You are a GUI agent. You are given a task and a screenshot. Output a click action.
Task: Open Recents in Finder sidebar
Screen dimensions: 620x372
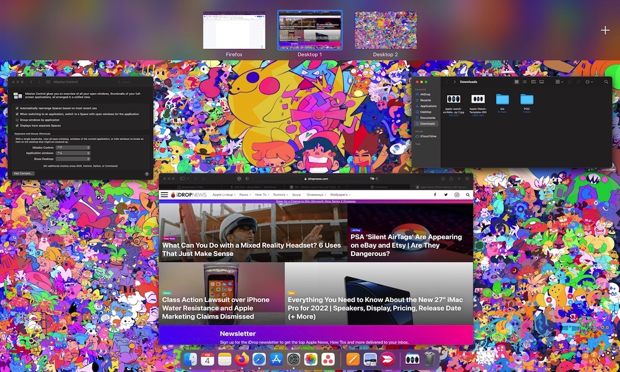point(425,100)
